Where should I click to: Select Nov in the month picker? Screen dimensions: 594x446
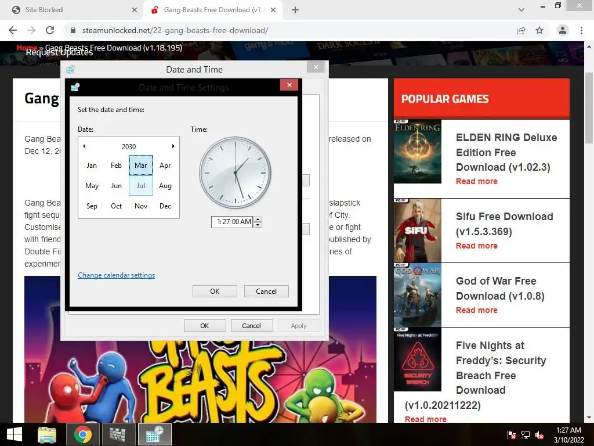140,206
